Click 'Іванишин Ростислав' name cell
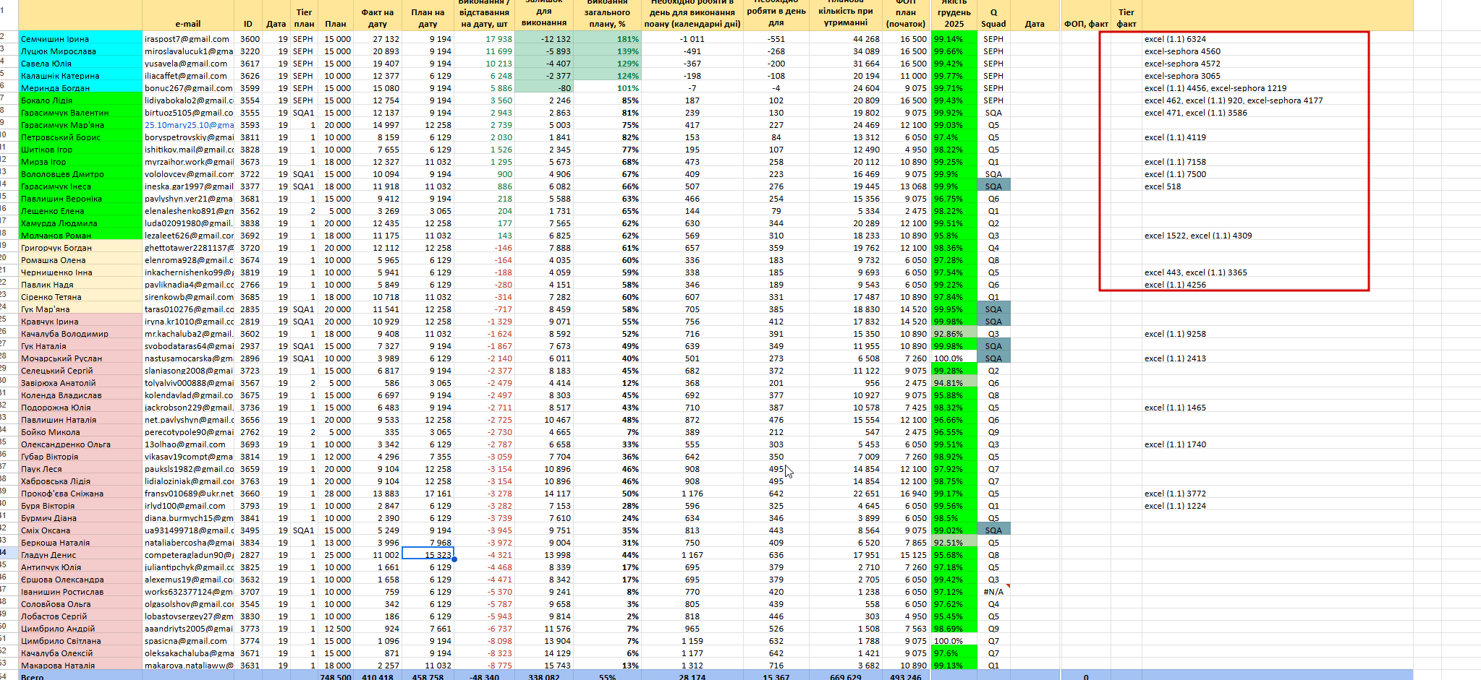Image resolution: width=1481 pixels, height=680 pixels. coord(80,592)
